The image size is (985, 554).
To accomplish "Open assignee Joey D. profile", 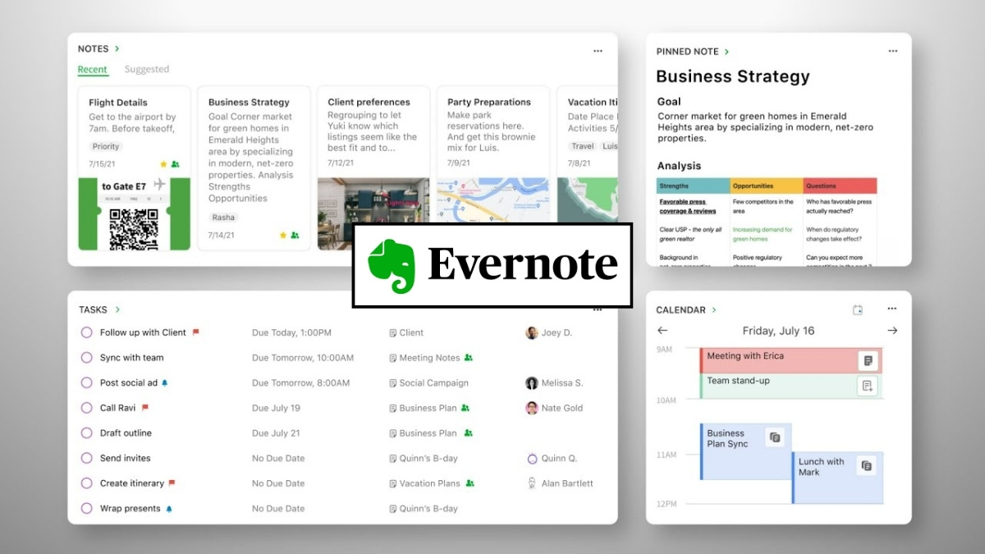I will tap(532, 332).
